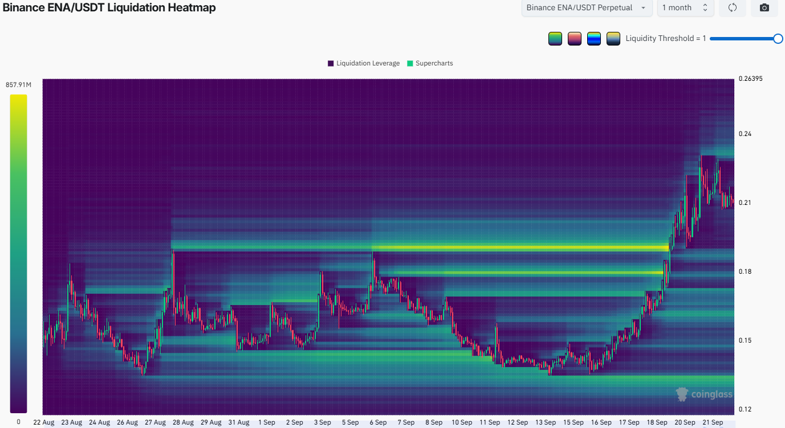
Task: Take a chart screenshot using the camera icon
Action: [x=764, y=8]
